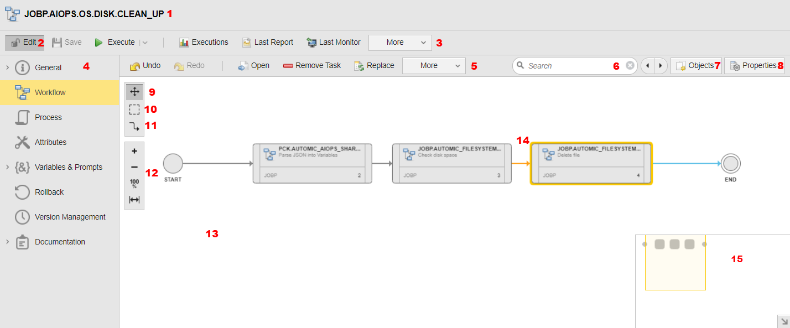The width and height of the screenshot is (790, 328).
Task: Zoom out with the minus icon
Action: (x=134, y=167)
